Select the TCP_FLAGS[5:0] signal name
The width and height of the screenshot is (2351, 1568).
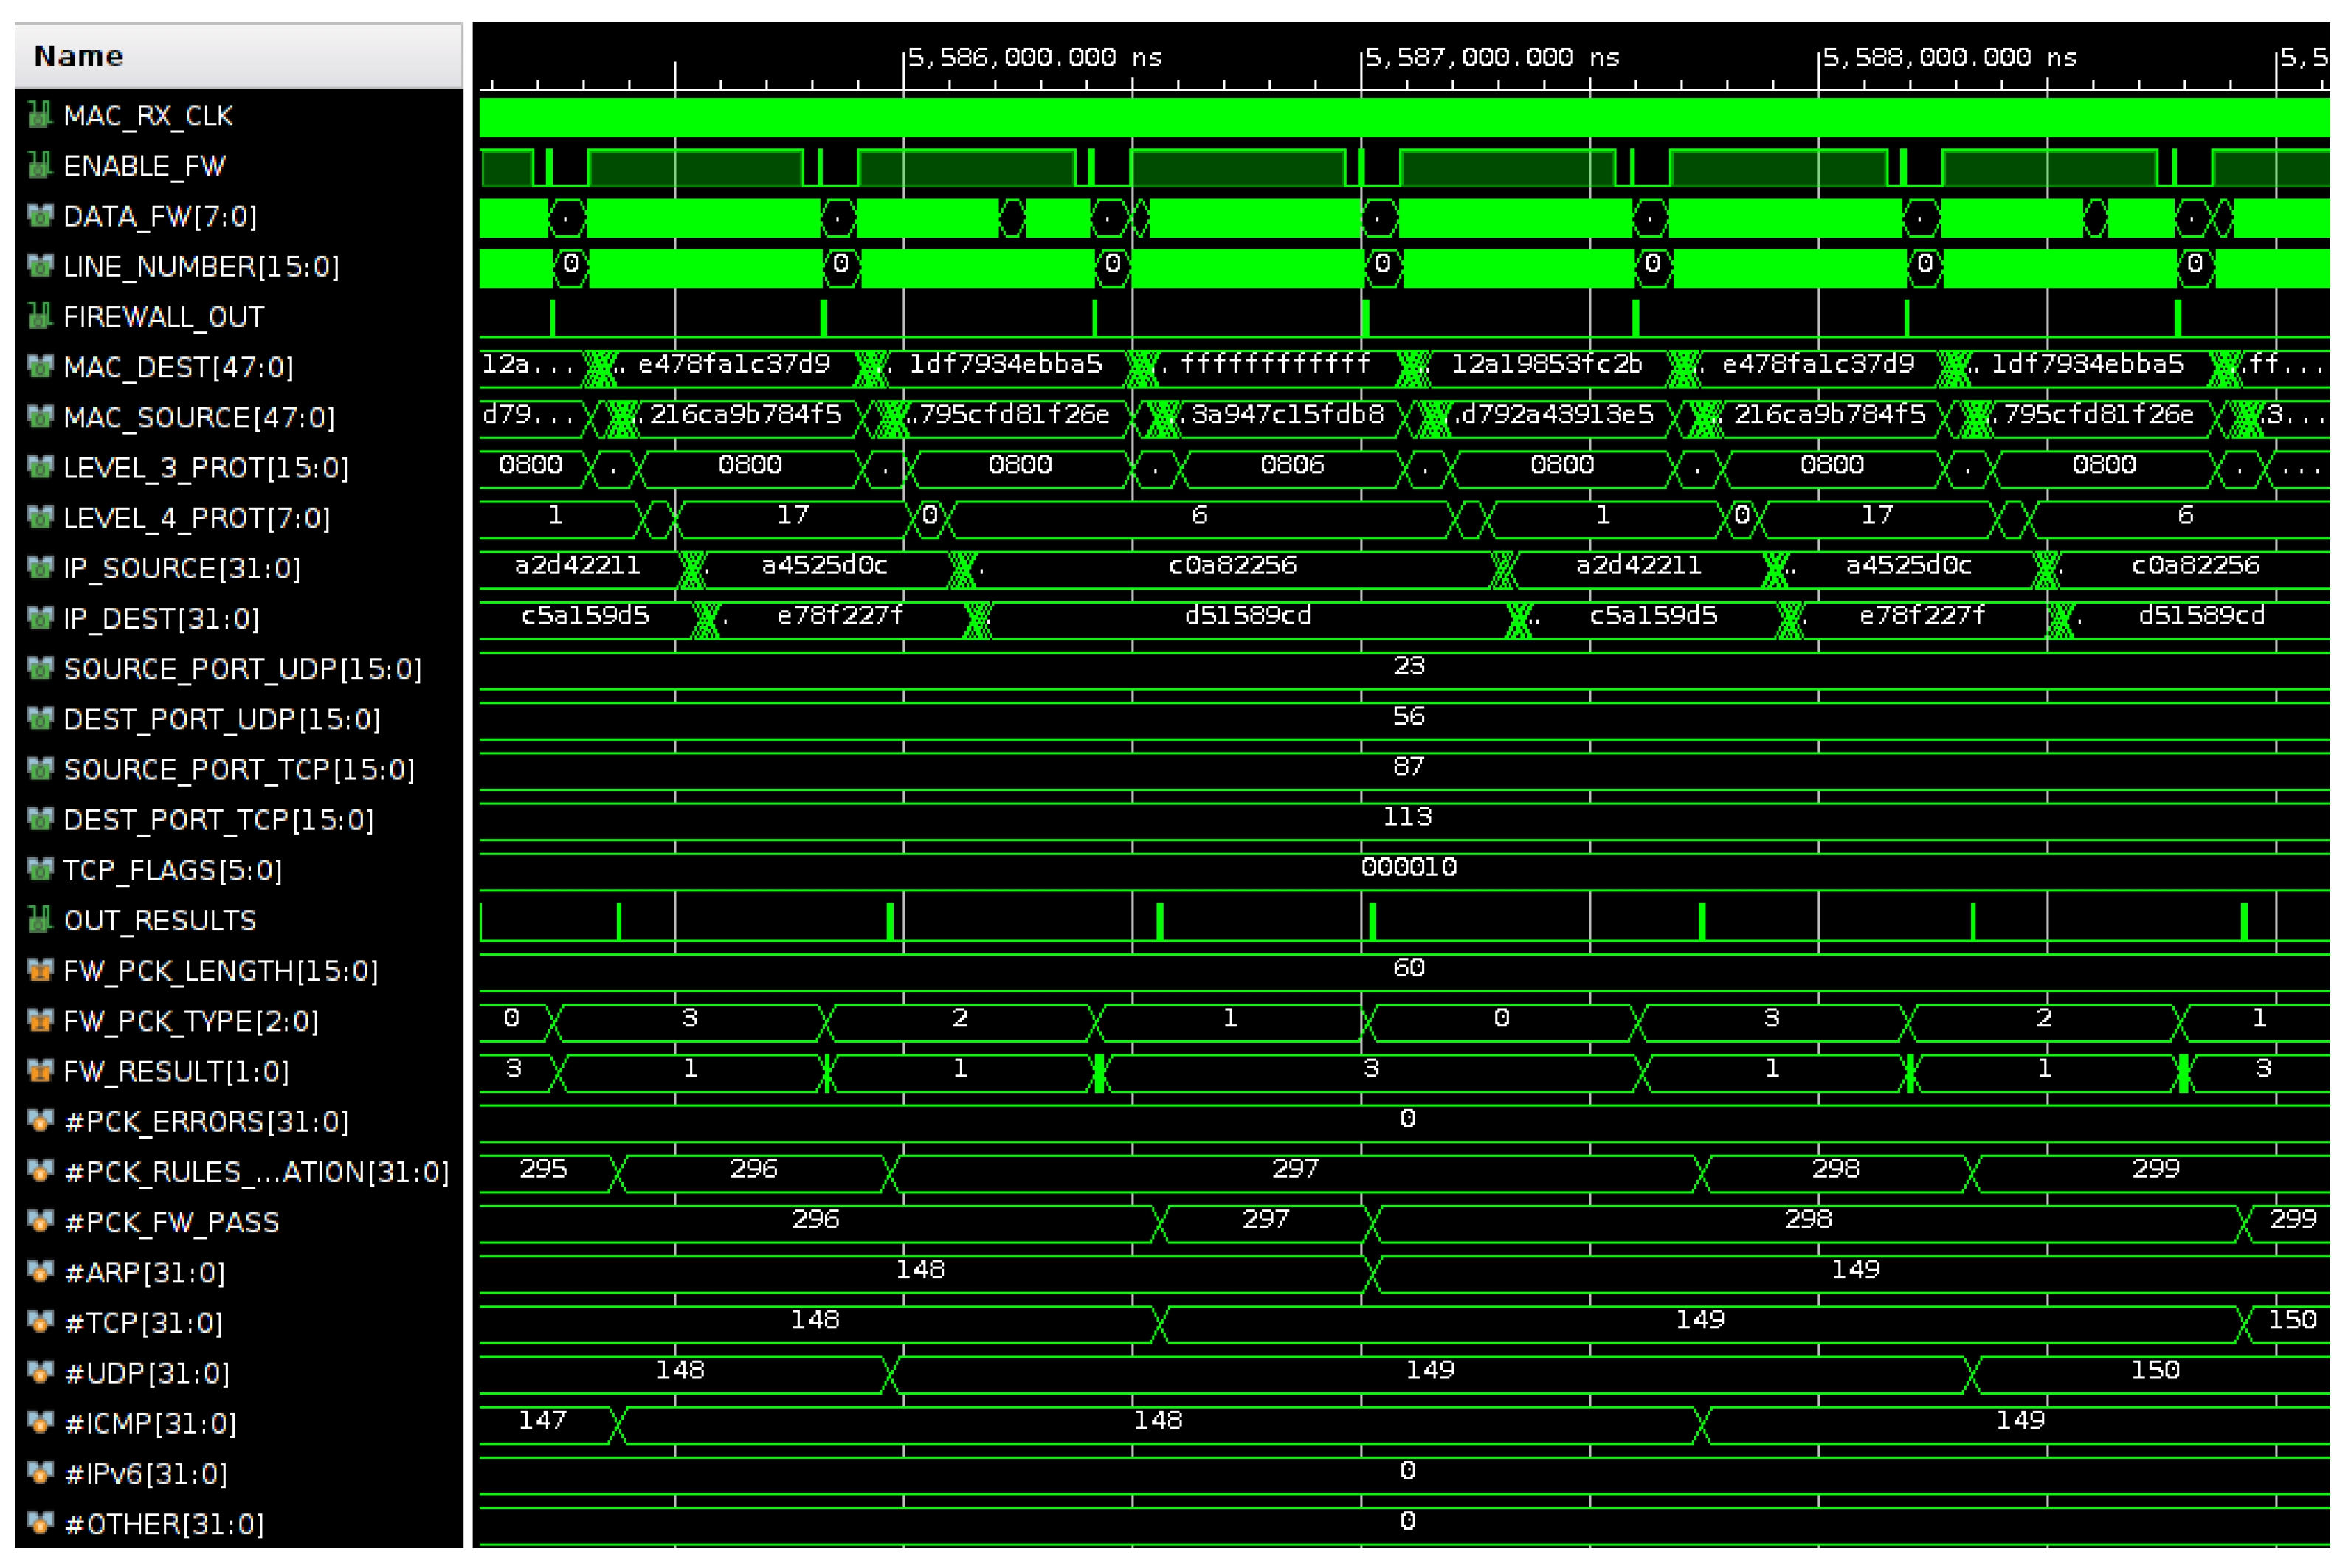172,870
